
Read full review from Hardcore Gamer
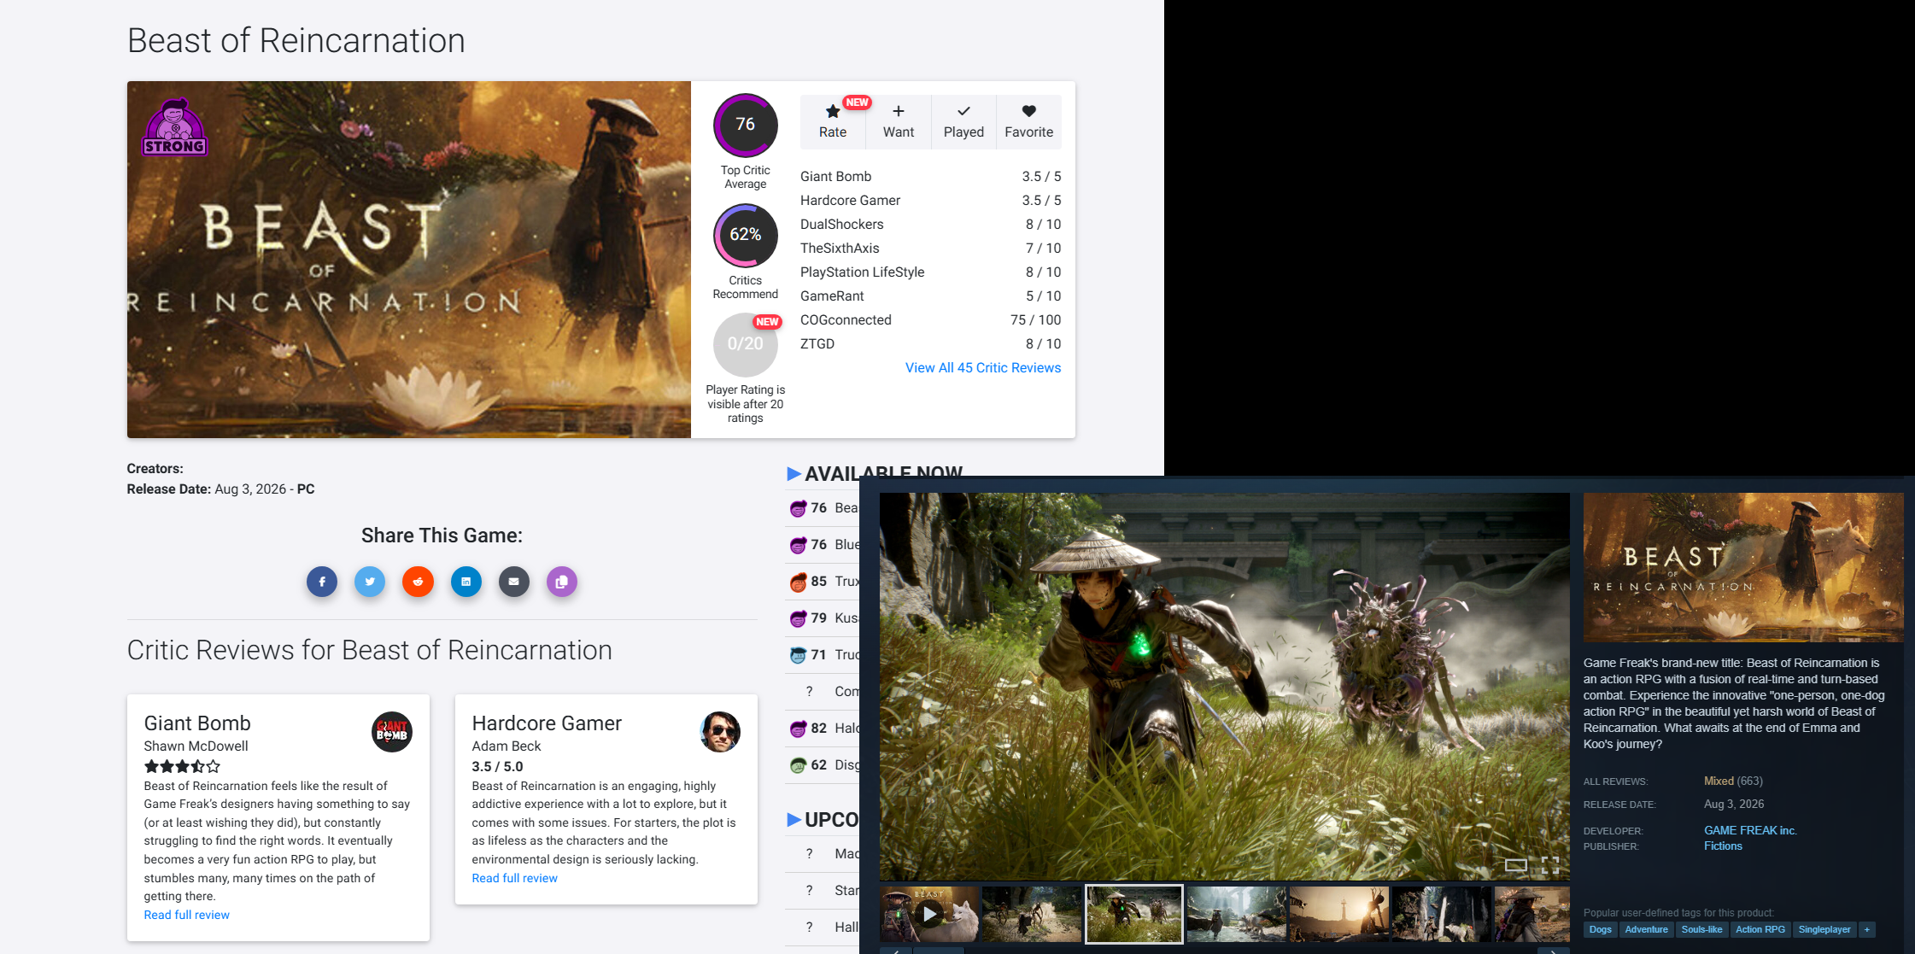click(x=514, y=879)
